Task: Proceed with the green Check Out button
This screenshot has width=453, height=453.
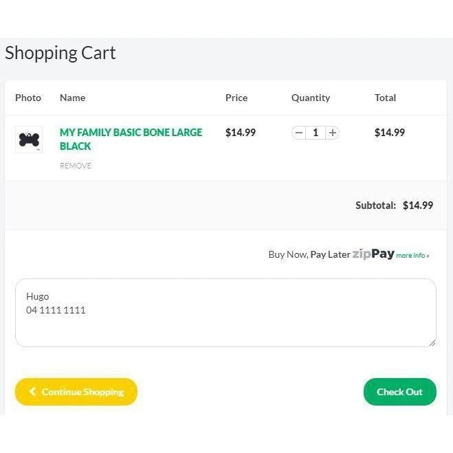Action: pyautogui.click(x=399, y=392)
